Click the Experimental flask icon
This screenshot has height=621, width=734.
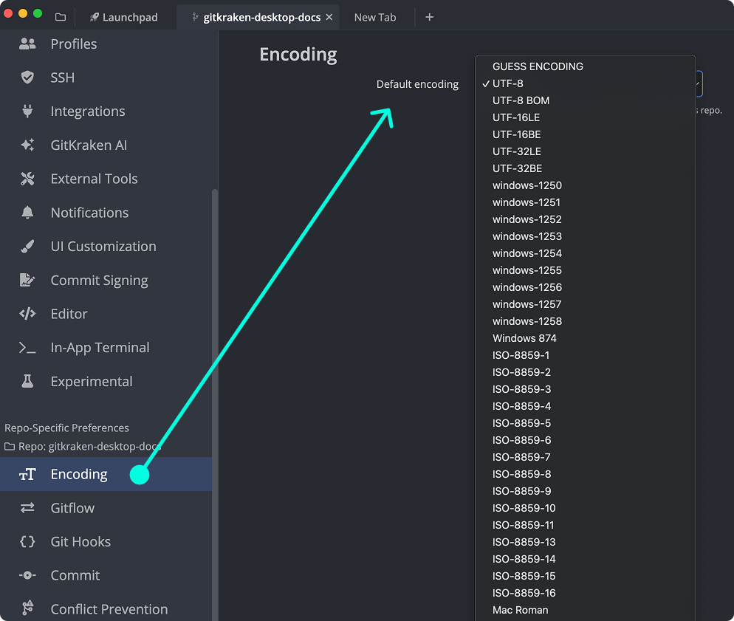click(27, 382)
